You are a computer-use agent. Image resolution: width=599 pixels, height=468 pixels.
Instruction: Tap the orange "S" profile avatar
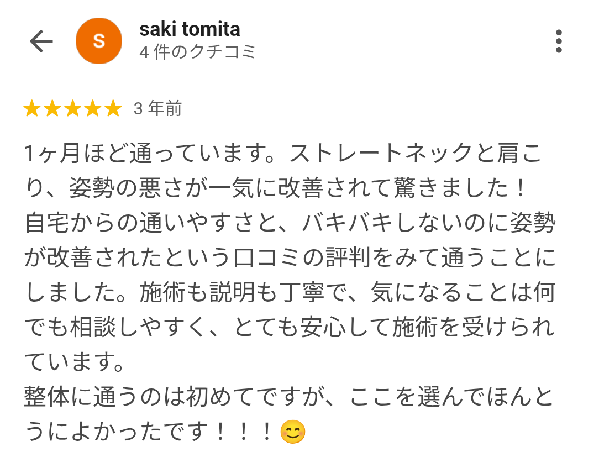(99, 41)
